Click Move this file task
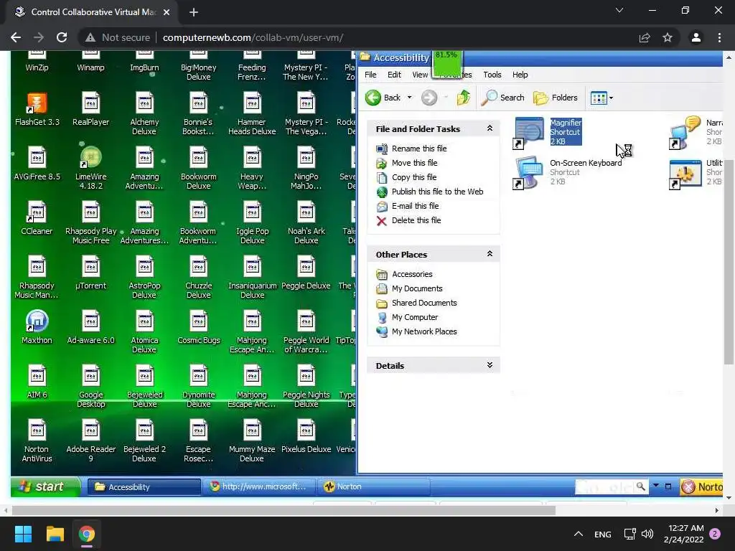This screenshot has width=735, height=551. [x=407, y=163]
